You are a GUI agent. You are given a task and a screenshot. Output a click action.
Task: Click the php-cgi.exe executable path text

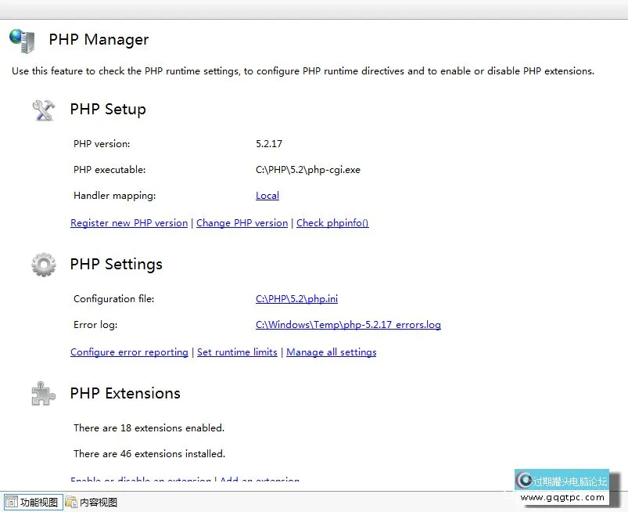[308, 170]
